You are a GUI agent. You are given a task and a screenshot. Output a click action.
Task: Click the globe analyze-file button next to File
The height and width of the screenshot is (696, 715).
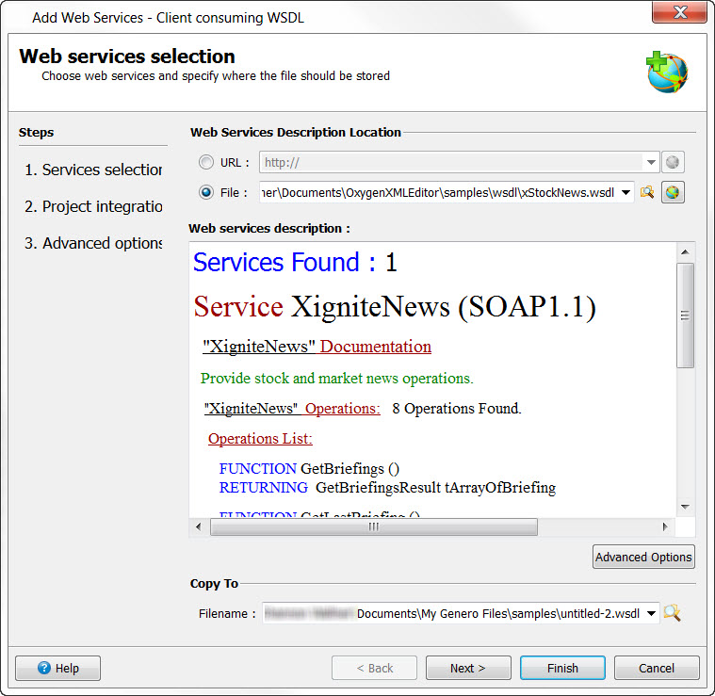[x=673, y=192]
